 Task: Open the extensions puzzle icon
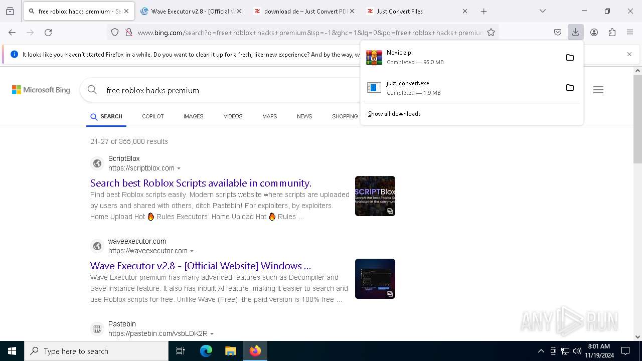tap(612, 32)
